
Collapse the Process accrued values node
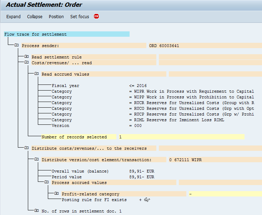[47, 182]
